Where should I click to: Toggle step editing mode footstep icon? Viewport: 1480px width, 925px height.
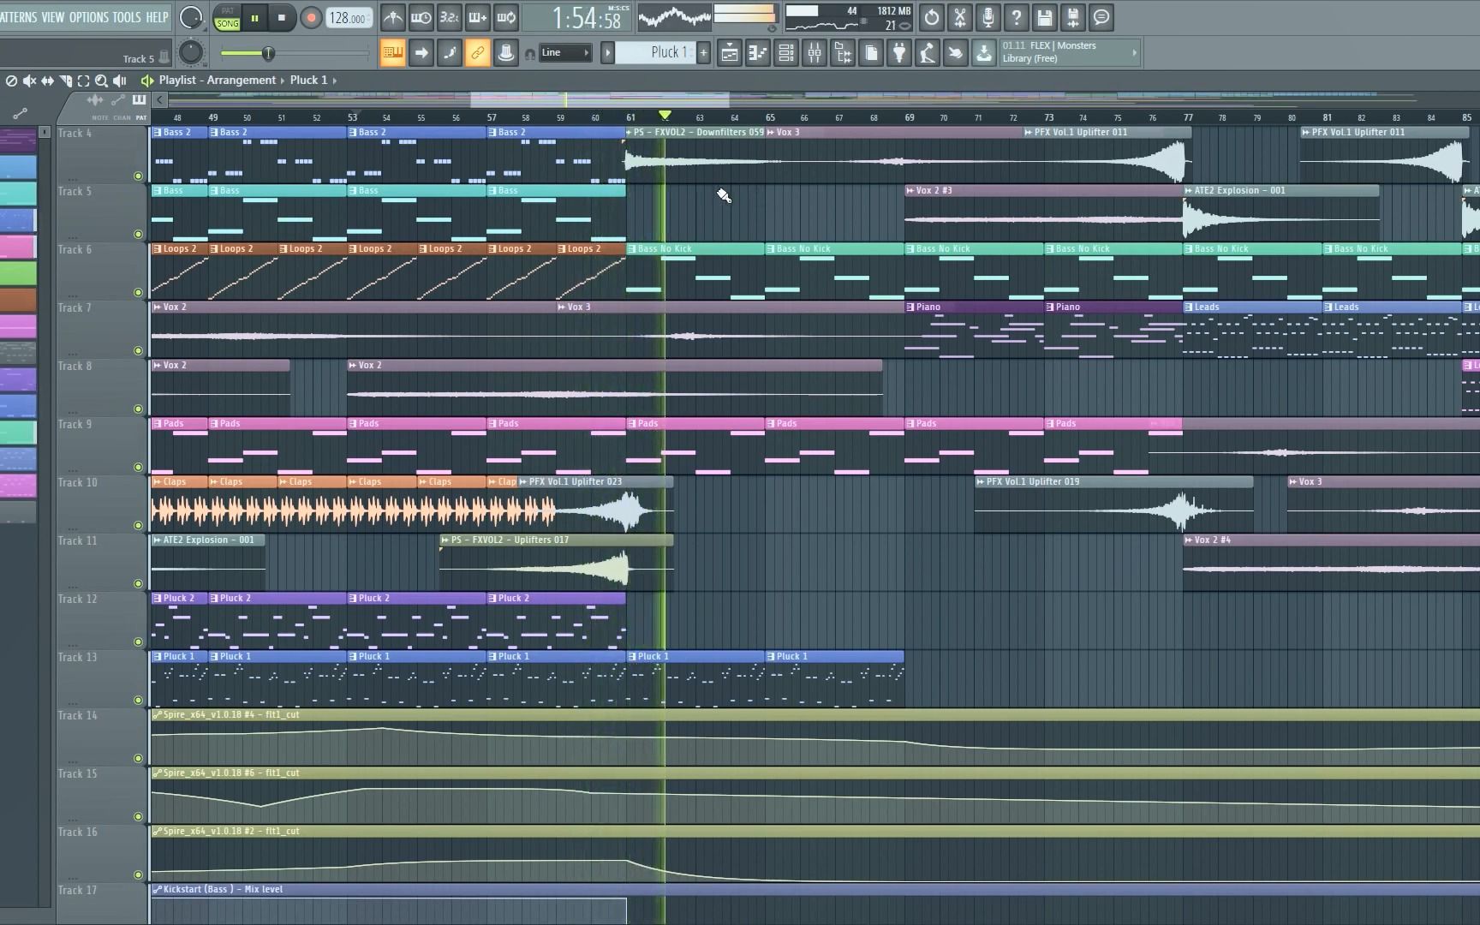(450, 53)
